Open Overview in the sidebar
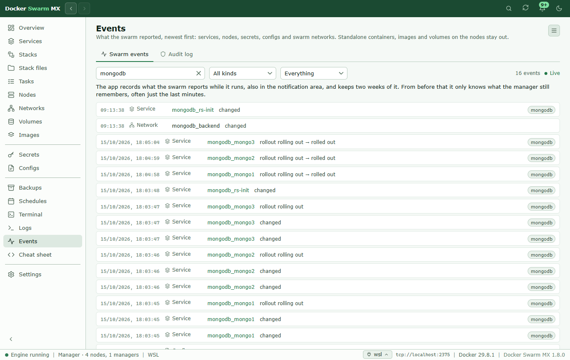Image resolution: width=570 pixels, height=360 pixels. click(43, 28)
